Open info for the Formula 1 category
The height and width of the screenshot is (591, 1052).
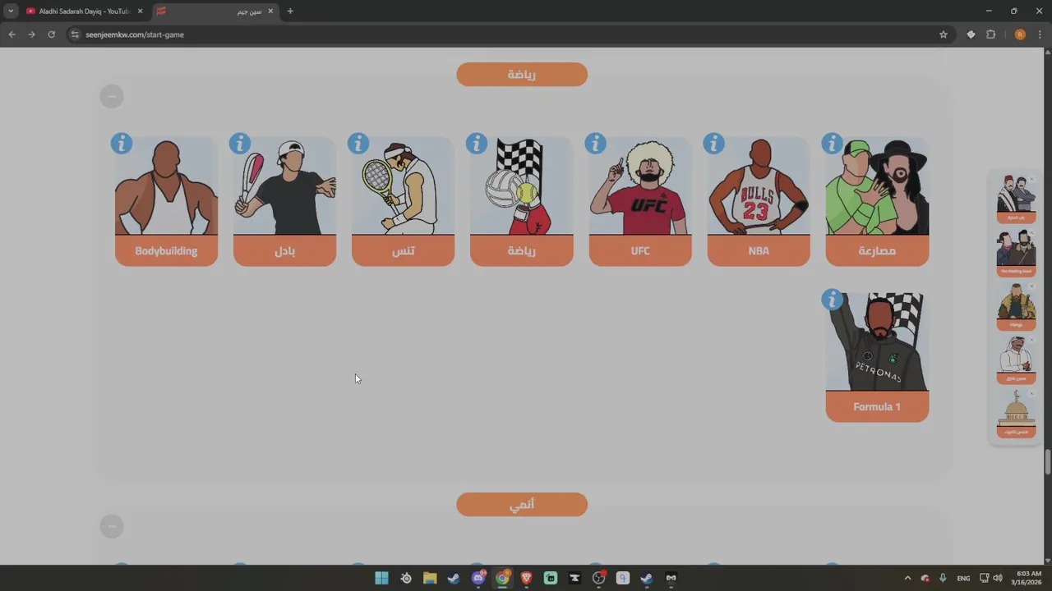(833, 300)
